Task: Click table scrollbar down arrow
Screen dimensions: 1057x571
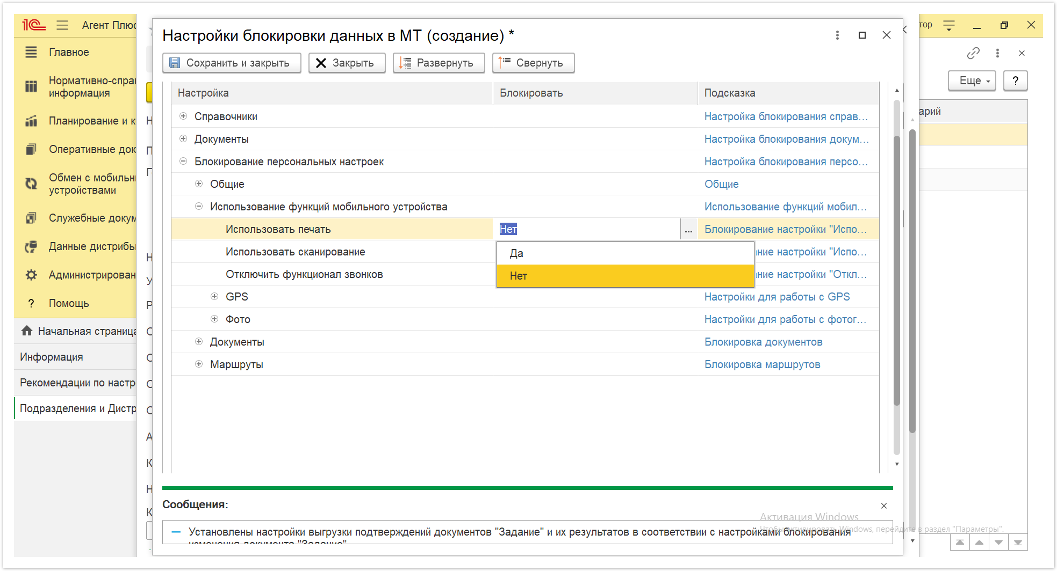Action: pyautogui.click(x=897, y=464)
